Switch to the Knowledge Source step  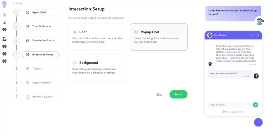[x=40, y=41]
